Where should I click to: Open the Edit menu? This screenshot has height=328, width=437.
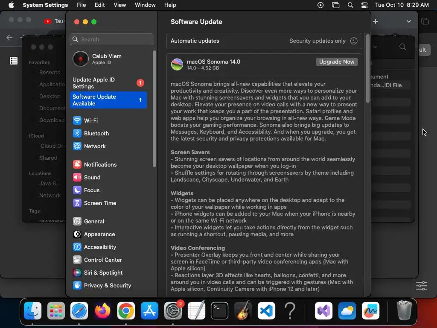click(99, 5)
